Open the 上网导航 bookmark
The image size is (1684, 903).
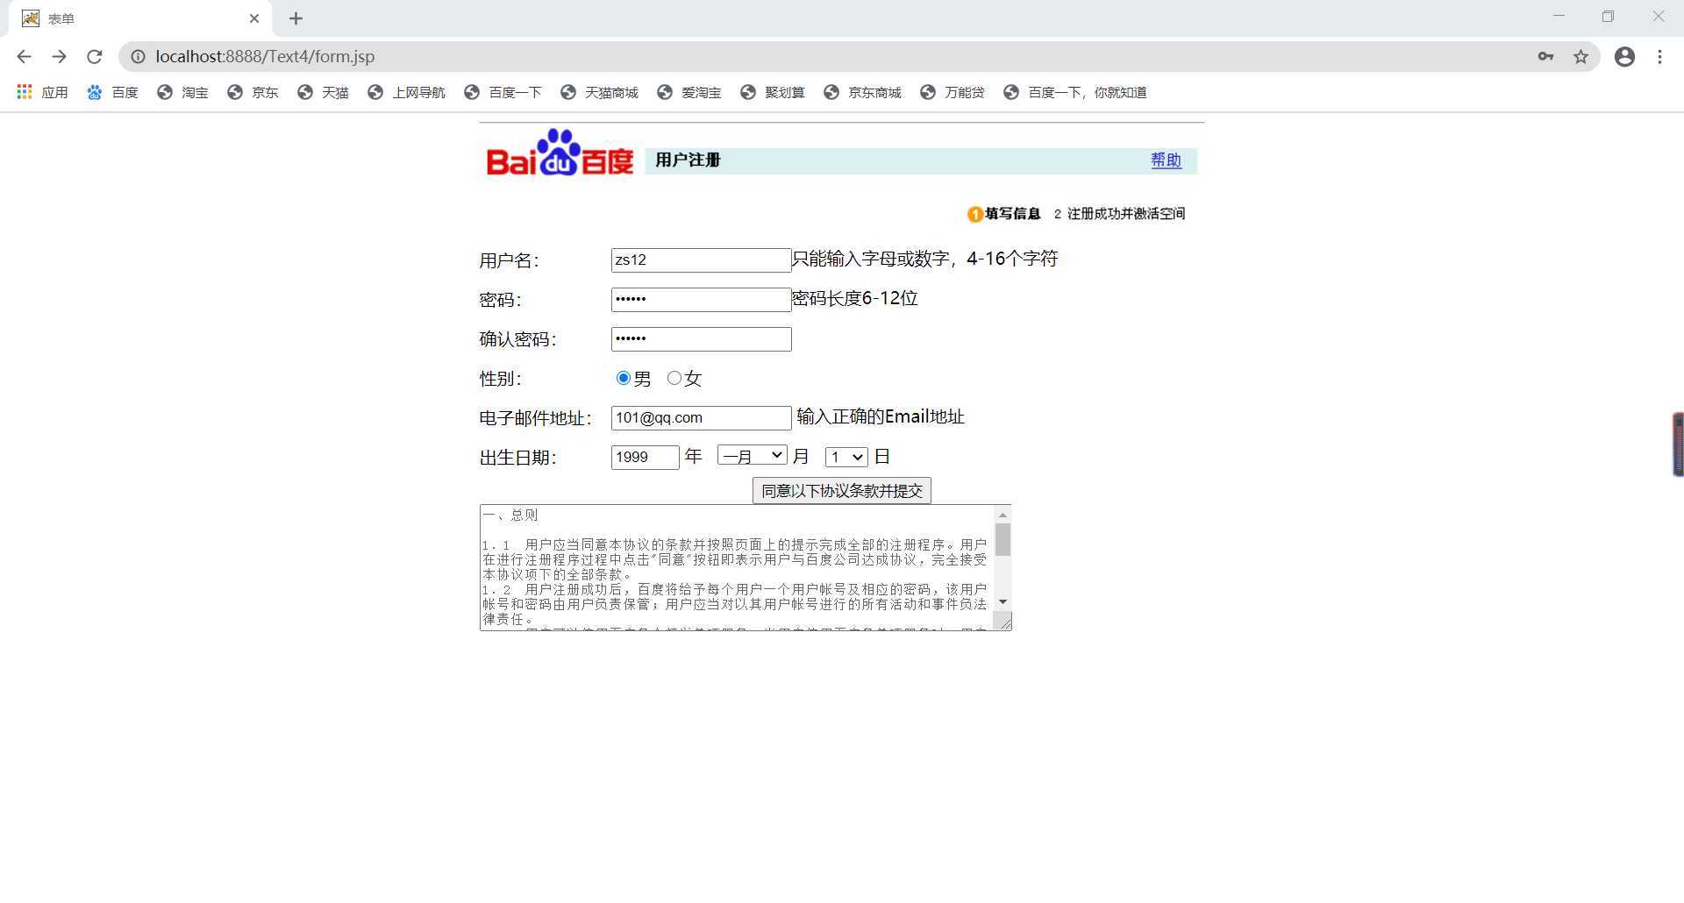pyautogui.click(x=417, y=92)
